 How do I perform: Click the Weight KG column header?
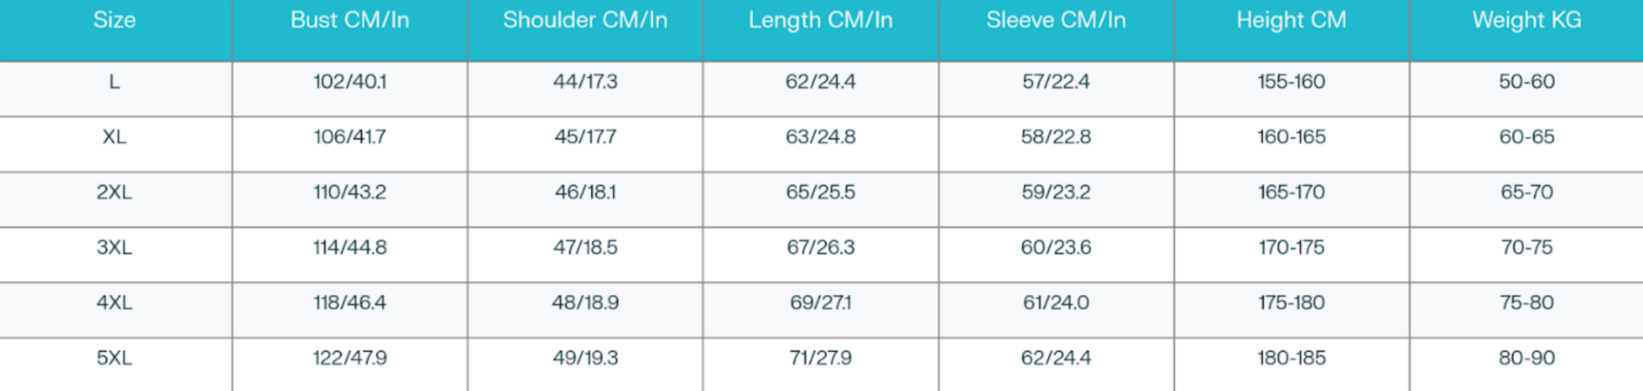(x=1527, y=20)
